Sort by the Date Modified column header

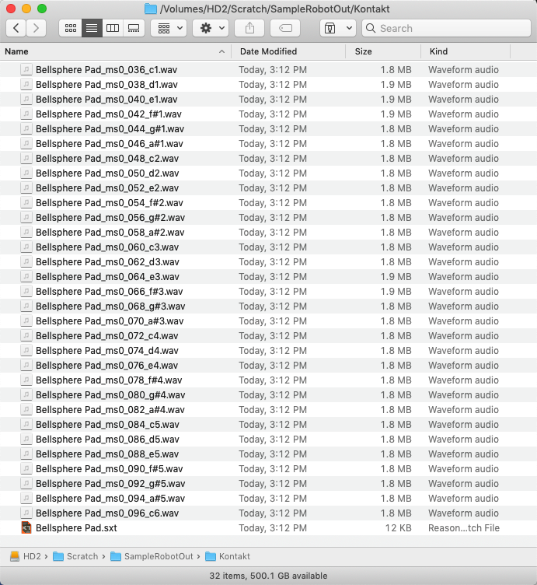click(288, 51)
